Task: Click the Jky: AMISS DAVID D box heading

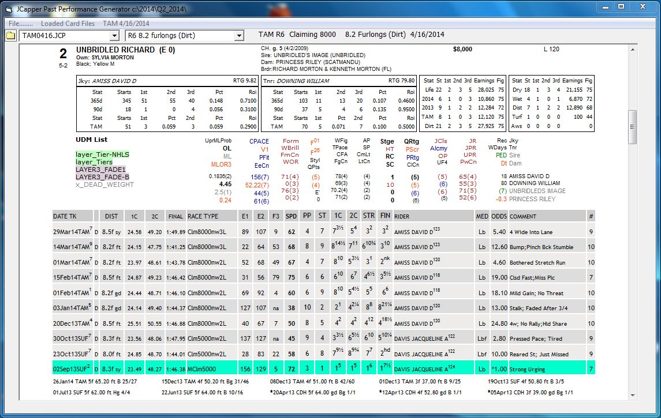Action: tap(107, 81)
